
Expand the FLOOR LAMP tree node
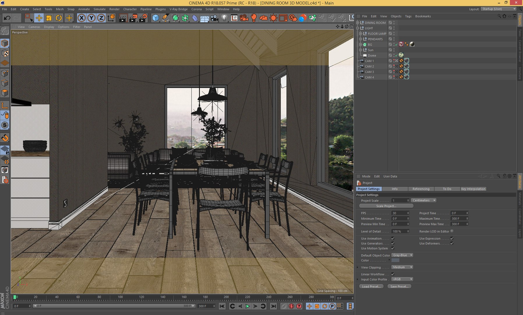(361, 34)
